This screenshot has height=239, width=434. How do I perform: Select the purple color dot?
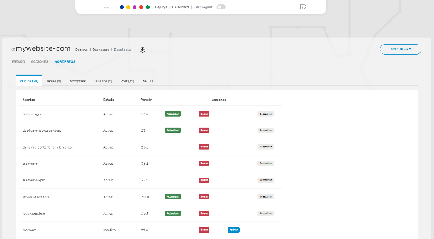135,7
